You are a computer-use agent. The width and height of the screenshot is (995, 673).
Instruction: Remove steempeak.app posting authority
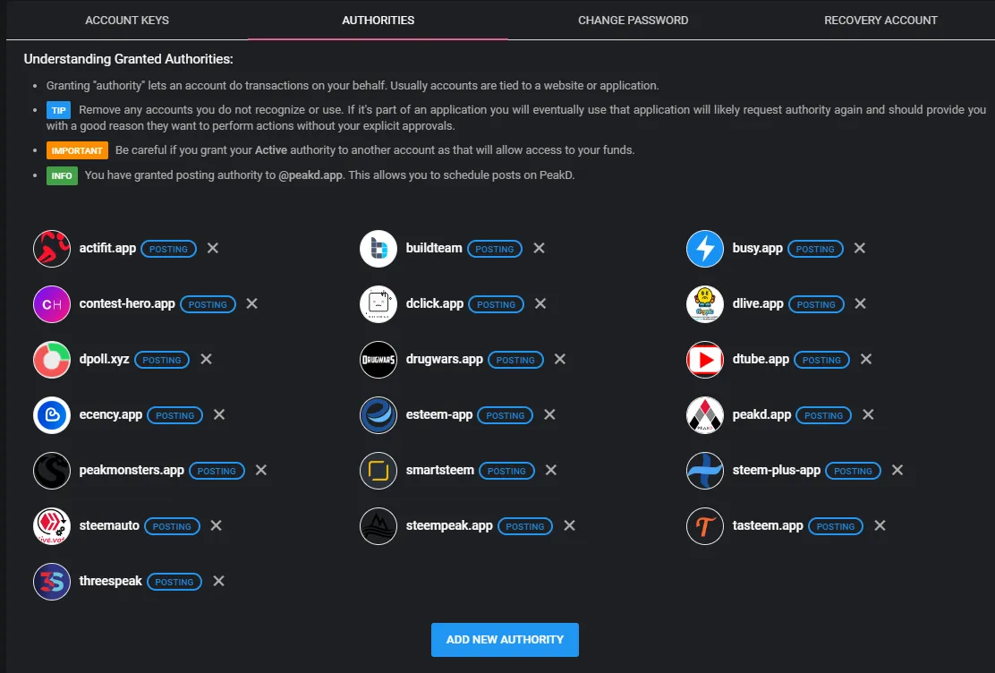tap(569, 525)
